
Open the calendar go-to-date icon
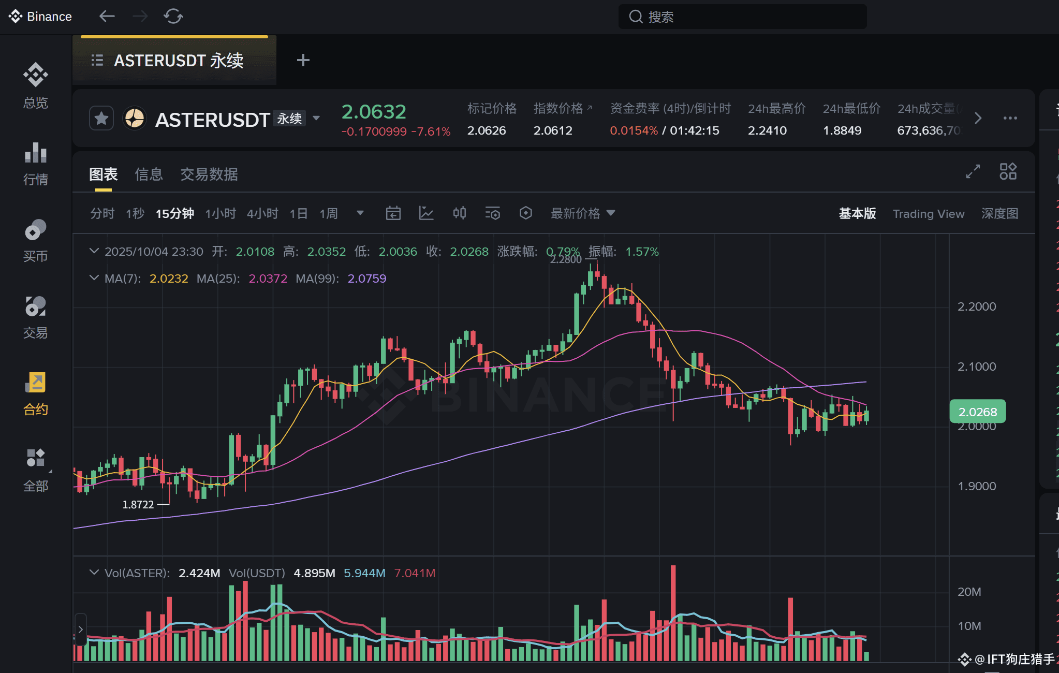393,213
